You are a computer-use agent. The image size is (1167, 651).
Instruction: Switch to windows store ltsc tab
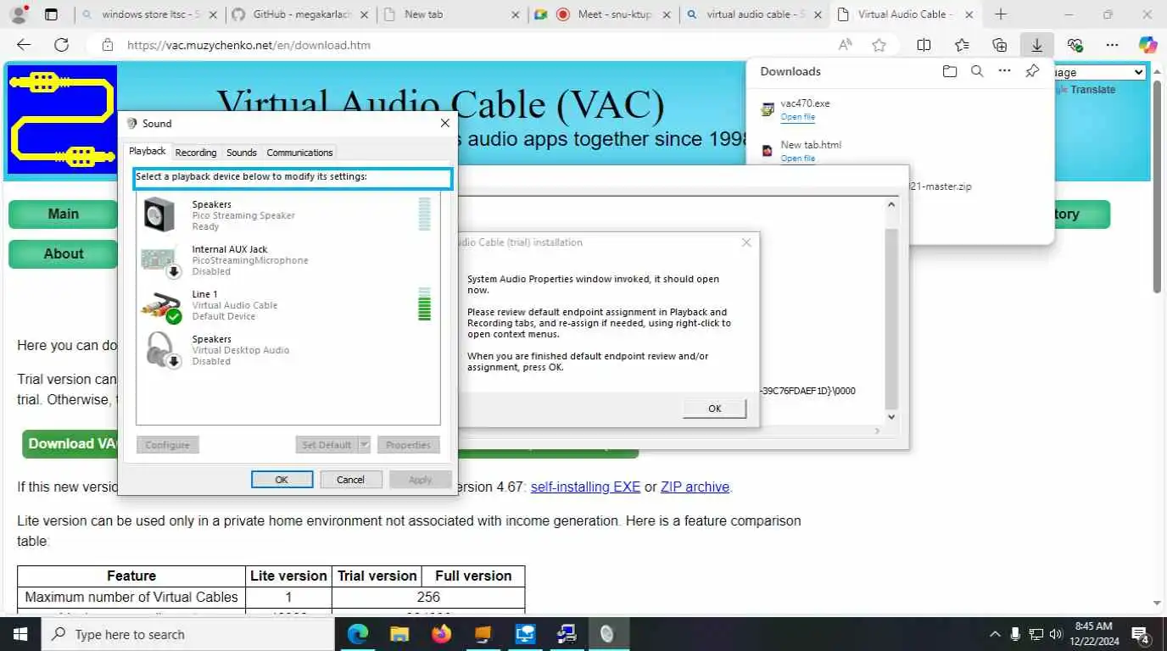(148, 14)
